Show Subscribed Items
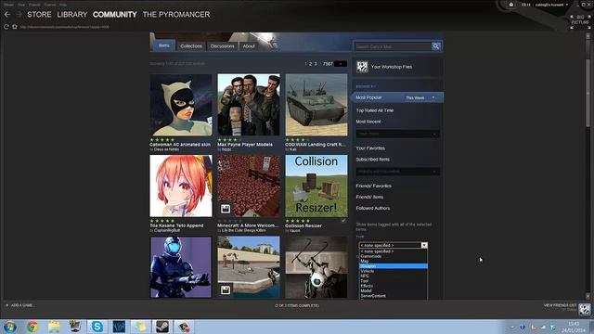Viewport: 594px width, 334px height. [x=373, y=160]
